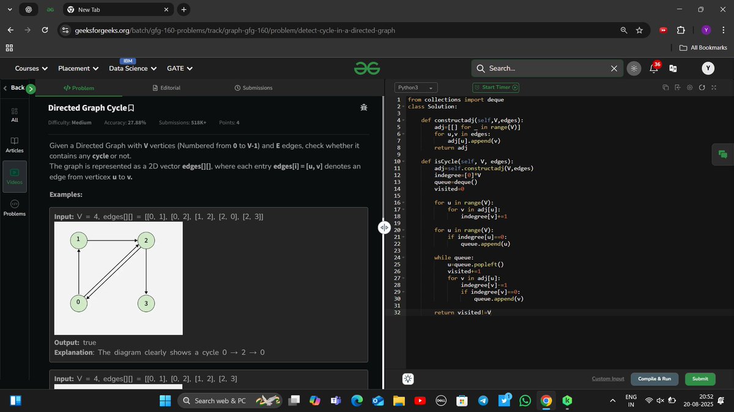Viewport: 734px width, 412px height.
Task: Click the Submissions: 518K+ text
Action: pyautogui.click(x=182, y=123)
